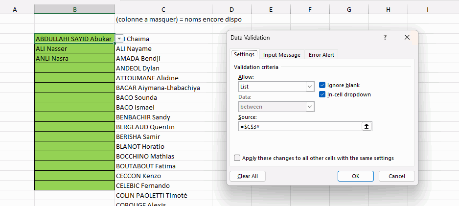Select column C header

(163, 9)
